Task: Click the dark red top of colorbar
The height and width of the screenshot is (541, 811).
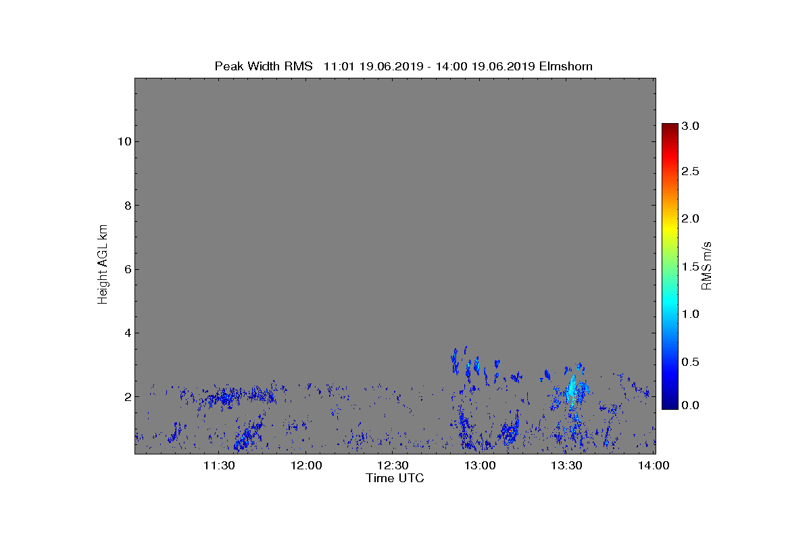Action: pos(670,128)
